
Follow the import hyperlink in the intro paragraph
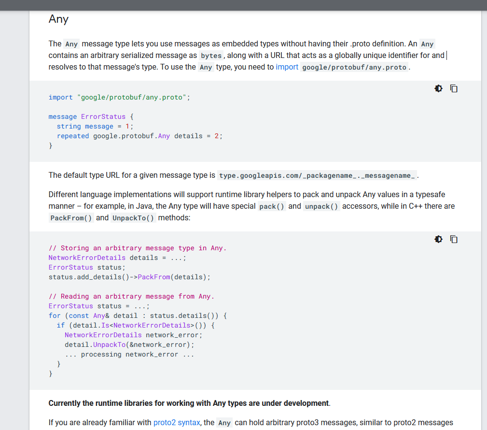click(287, 67)
